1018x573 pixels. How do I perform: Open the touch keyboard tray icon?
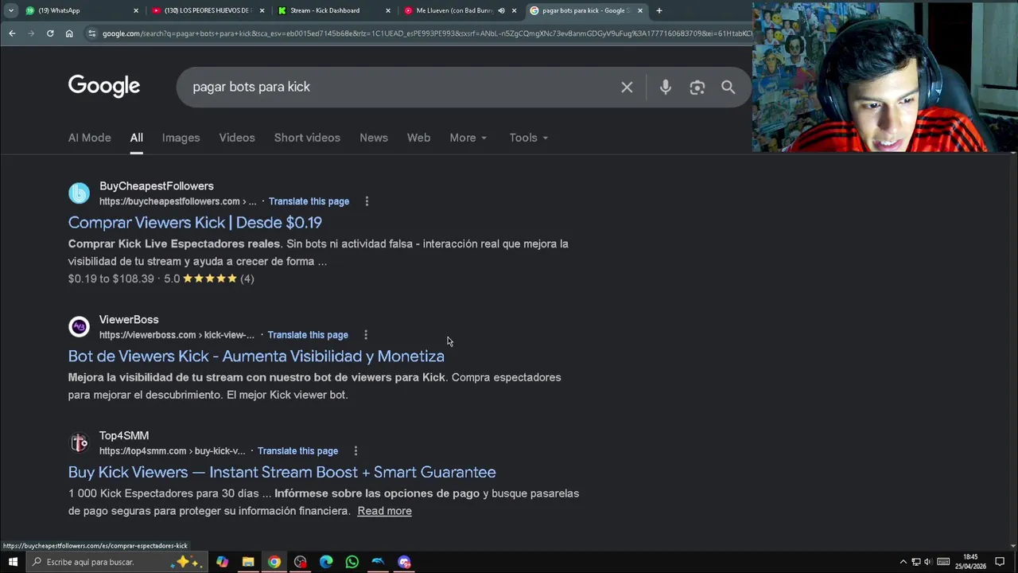coord(943,562)
